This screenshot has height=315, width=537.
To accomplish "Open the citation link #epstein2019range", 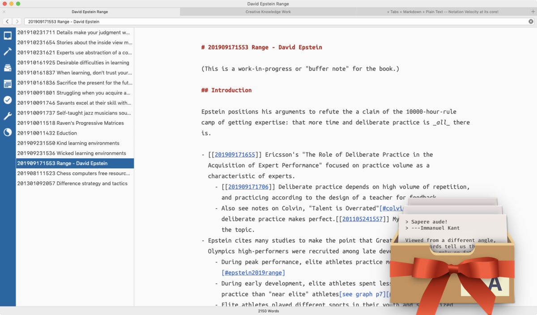I will (253, 273).
